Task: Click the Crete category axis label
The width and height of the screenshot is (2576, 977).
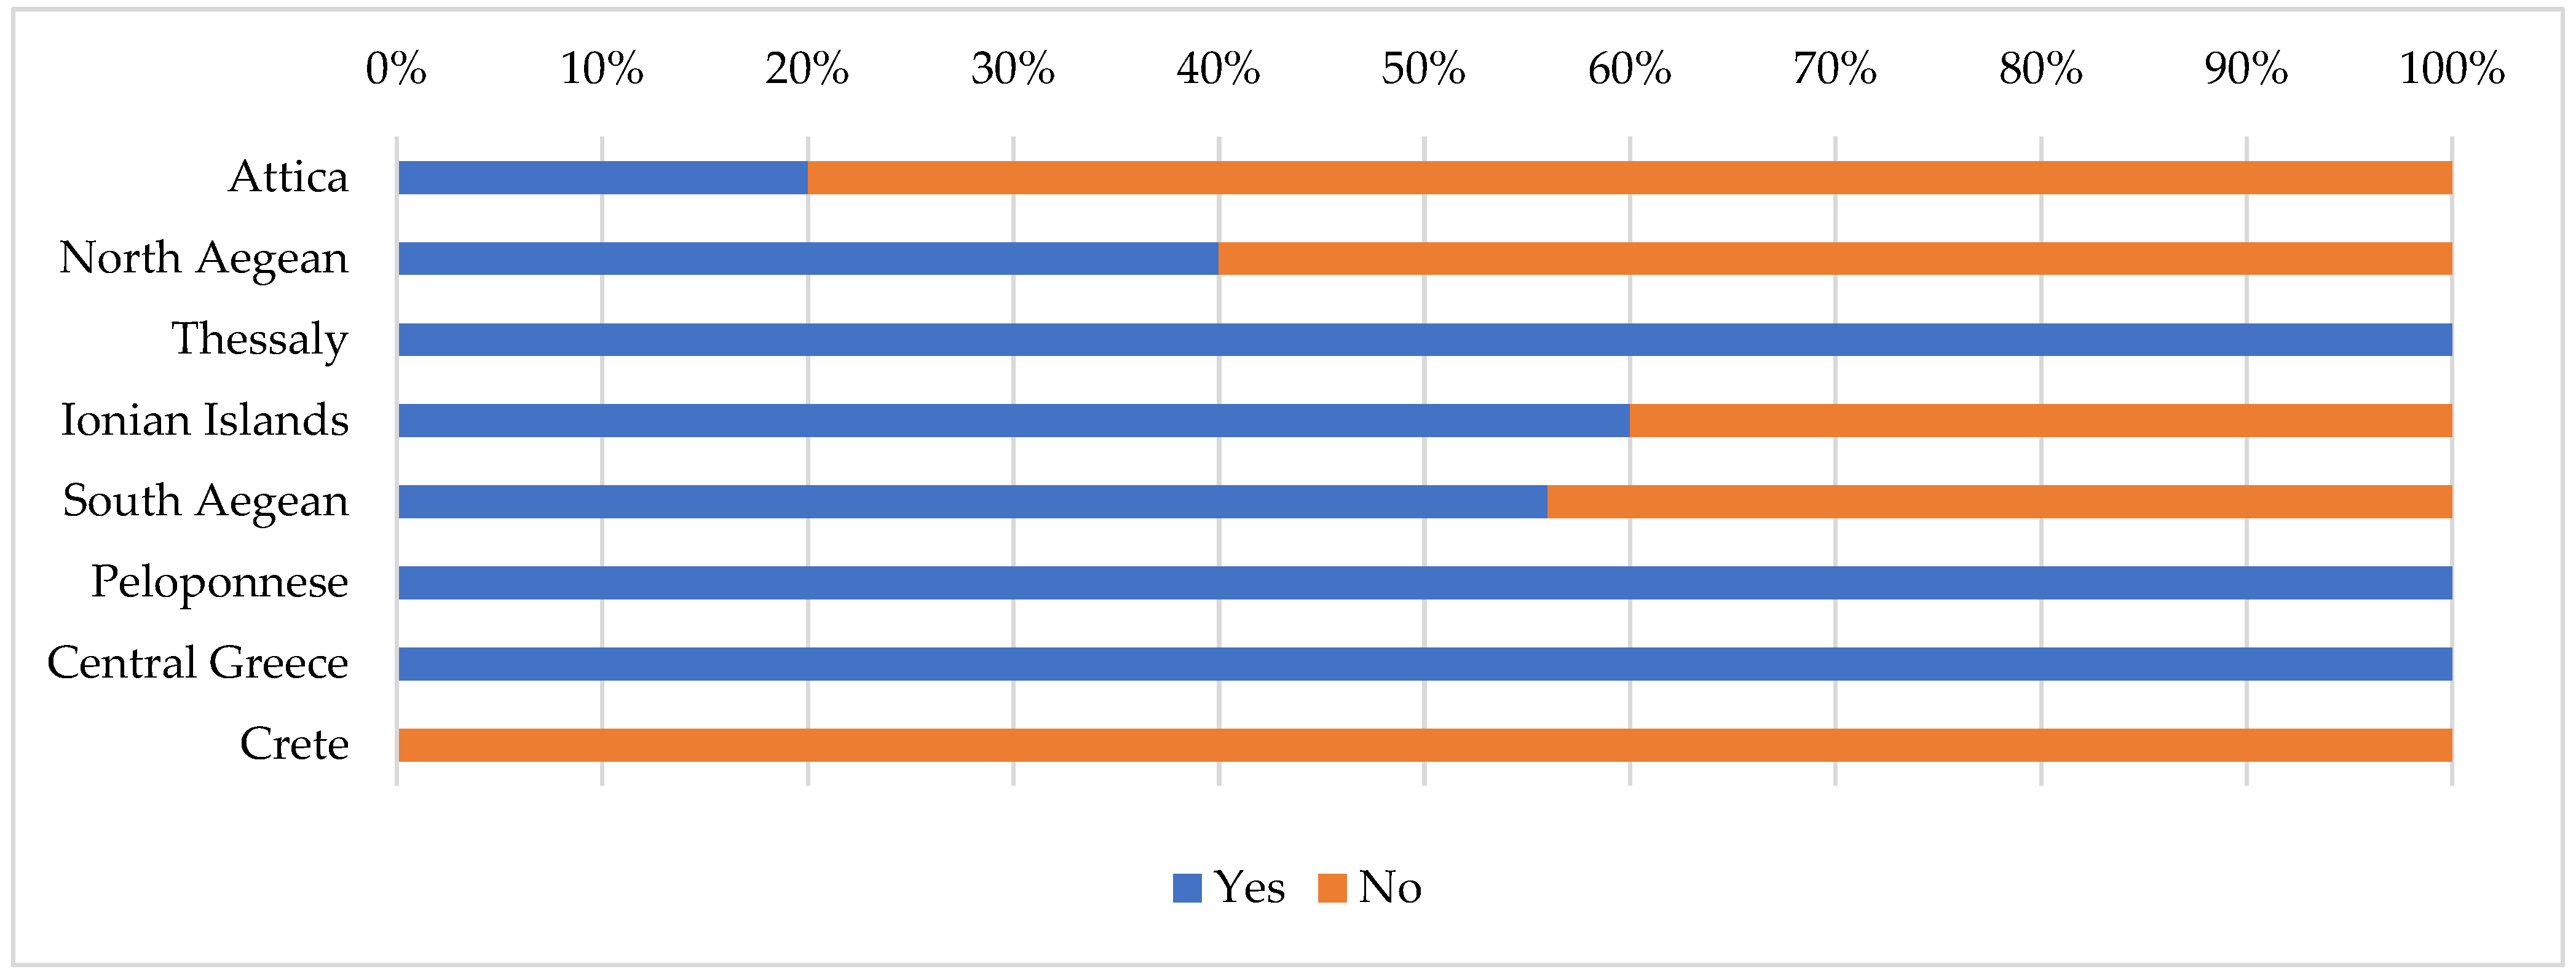Action: coord(294,745)
